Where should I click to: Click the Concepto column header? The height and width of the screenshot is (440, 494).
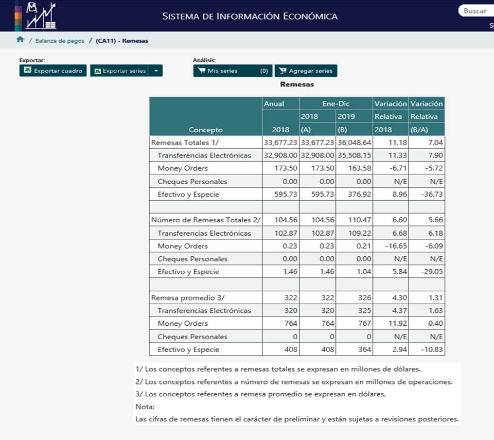205,130
